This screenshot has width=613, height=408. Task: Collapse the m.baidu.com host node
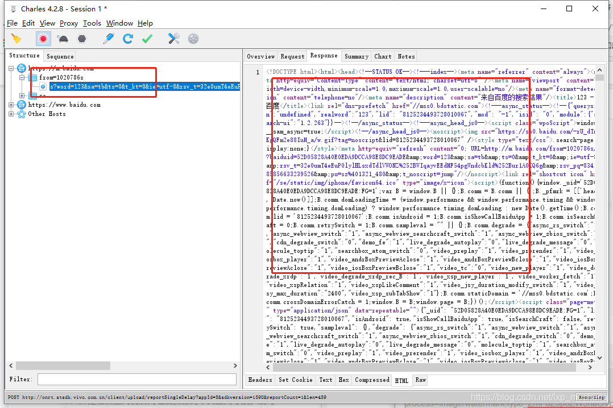[x=11, y=68]
